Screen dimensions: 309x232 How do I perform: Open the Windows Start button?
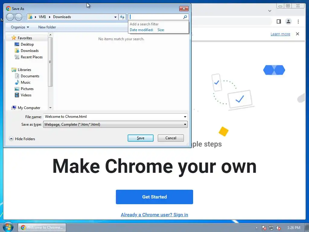point(8,227)
